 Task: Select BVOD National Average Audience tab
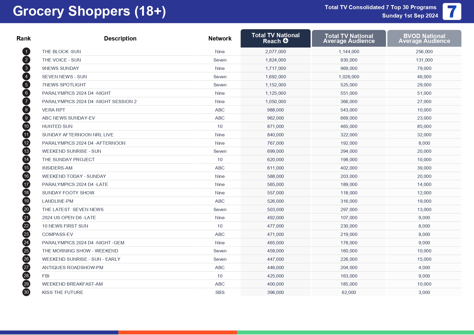point(424,38)
